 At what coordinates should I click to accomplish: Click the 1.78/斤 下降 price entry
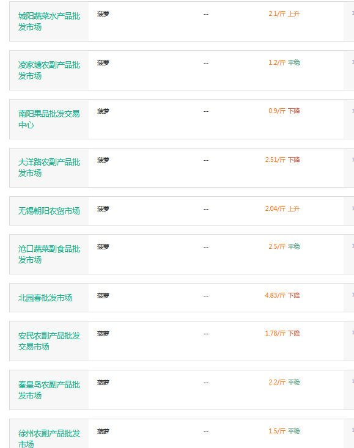tap(282, 334)
